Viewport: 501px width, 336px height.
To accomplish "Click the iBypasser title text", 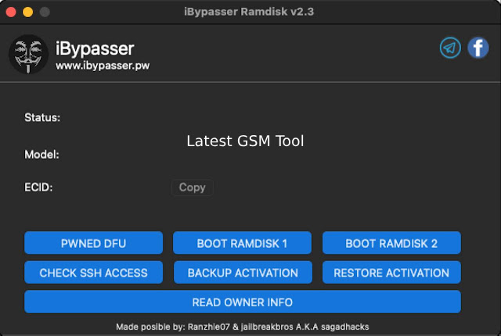I will tap(95, 48).
